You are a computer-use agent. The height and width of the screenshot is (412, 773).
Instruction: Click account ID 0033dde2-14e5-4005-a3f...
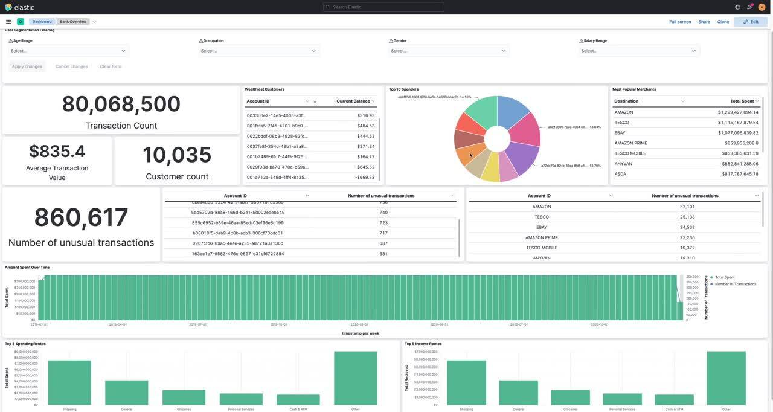[277, 115]
